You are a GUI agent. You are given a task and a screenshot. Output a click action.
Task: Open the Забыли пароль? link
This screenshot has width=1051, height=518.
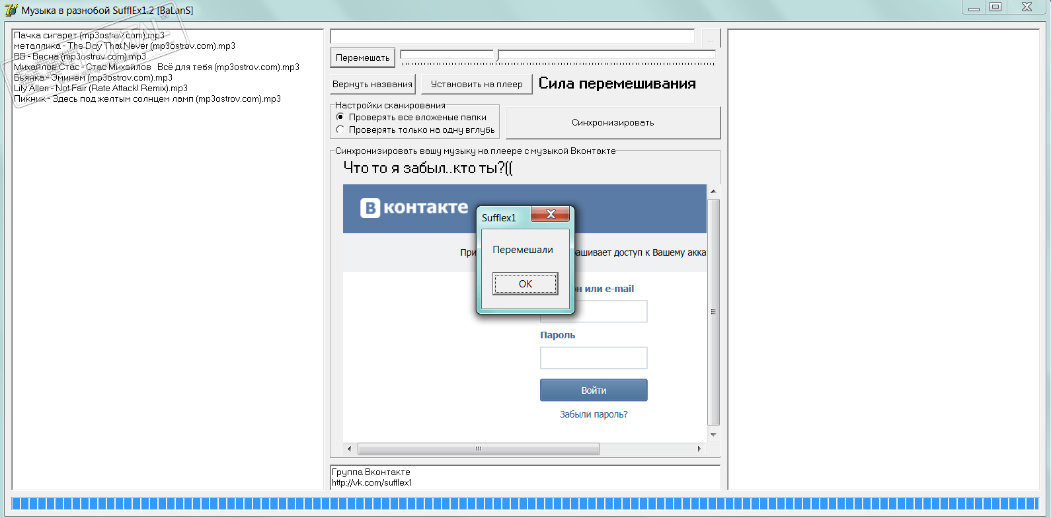(594, 414)
